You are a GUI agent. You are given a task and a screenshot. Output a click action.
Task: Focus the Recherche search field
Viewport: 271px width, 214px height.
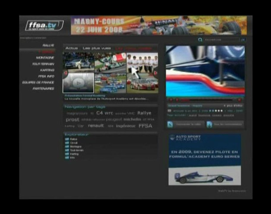point(222,40)
